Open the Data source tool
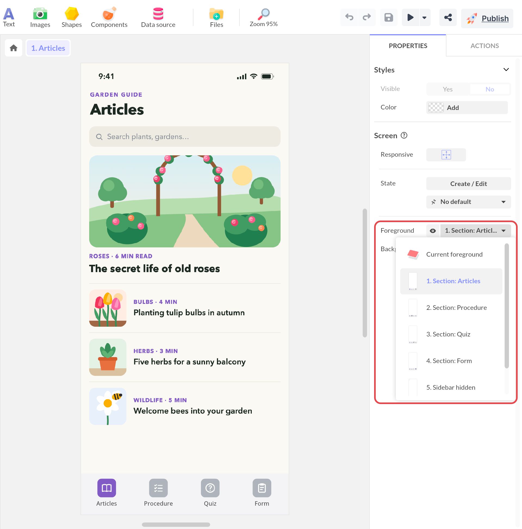The height and width of the screenshot is (529, 522). [158, 18]
